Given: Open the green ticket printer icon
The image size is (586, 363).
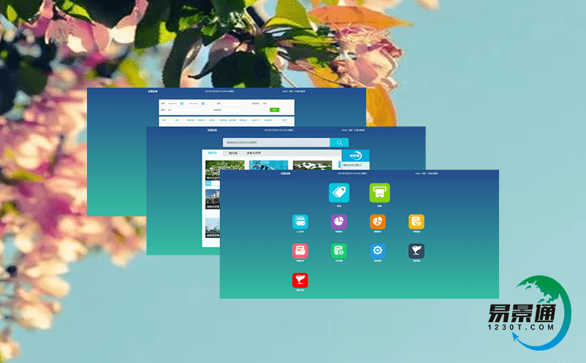Looking at the screenshot, I should tap(379, 193).
